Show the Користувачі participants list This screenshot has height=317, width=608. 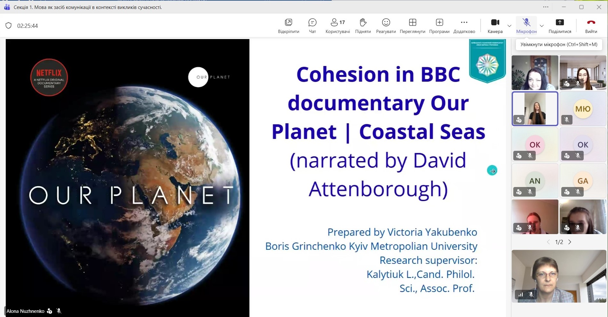pos(338,26)
